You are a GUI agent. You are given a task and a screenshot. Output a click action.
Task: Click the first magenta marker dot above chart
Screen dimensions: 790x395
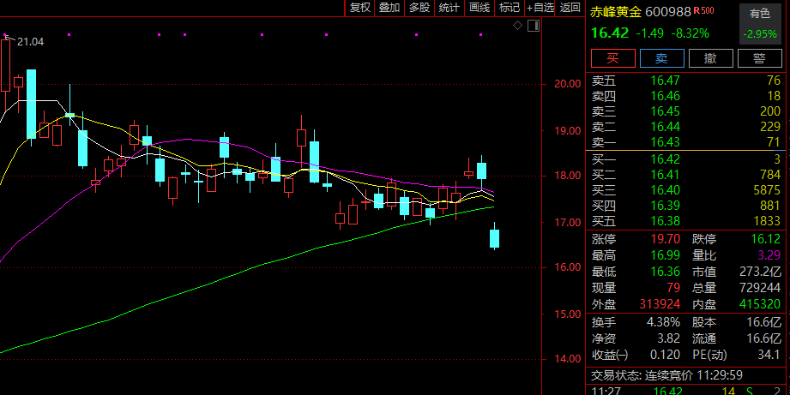[x=5, y=35]
